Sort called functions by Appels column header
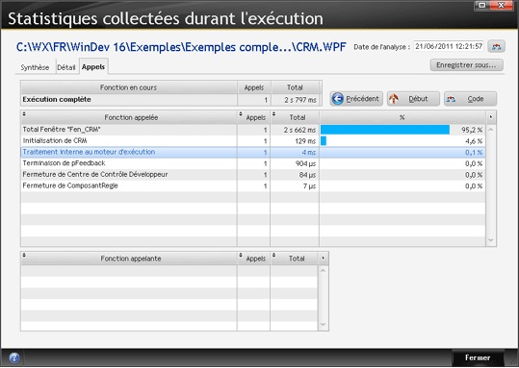This screenshot has height=368, width=519. click(254, 117)
